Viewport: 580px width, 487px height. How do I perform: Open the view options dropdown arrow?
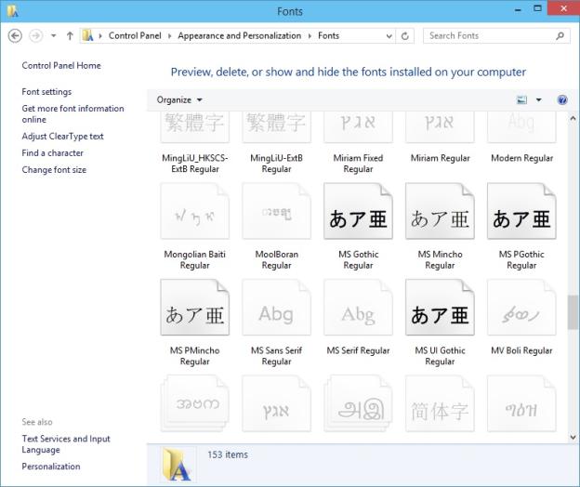point(538,99)
